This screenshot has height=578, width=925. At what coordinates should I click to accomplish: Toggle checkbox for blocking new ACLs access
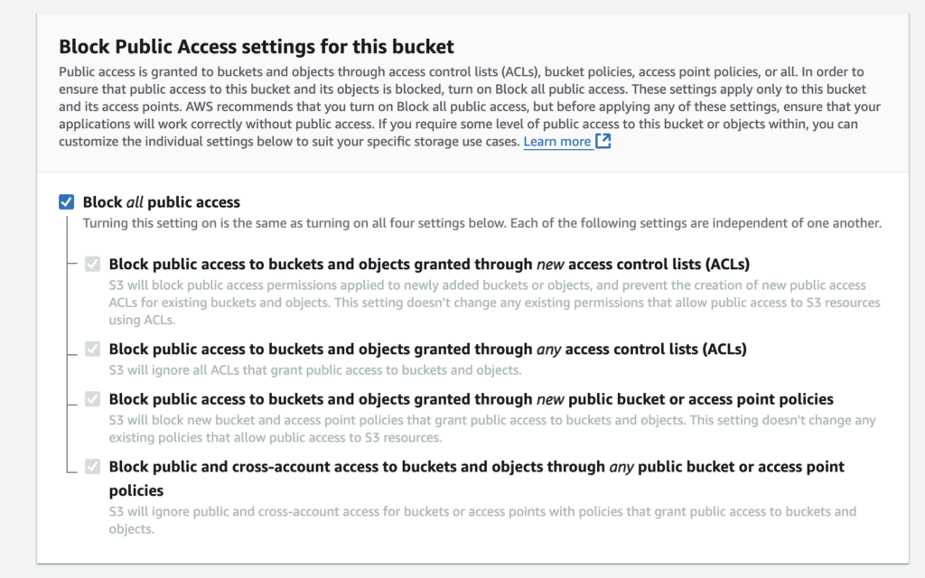pos(92,265)
